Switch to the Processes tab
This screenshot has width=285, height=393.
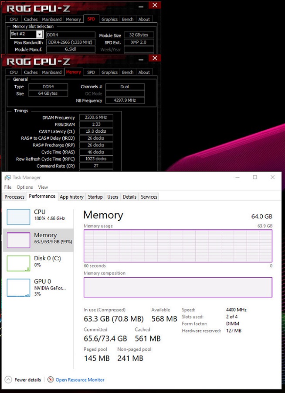coord(14,197)
